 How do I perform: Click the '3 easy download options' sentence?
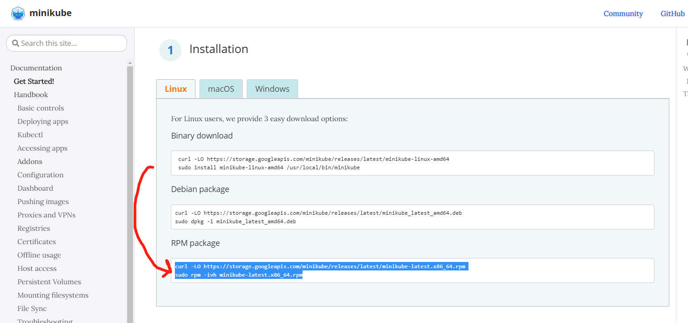[259, 119]
